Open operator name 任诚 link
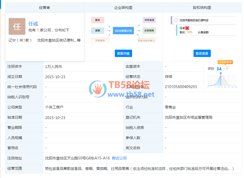Screen dimensions: 244x178 pyautogui.click(x=33, y=24)
